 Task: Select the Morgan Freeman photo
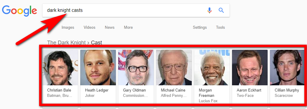point(212,68)
